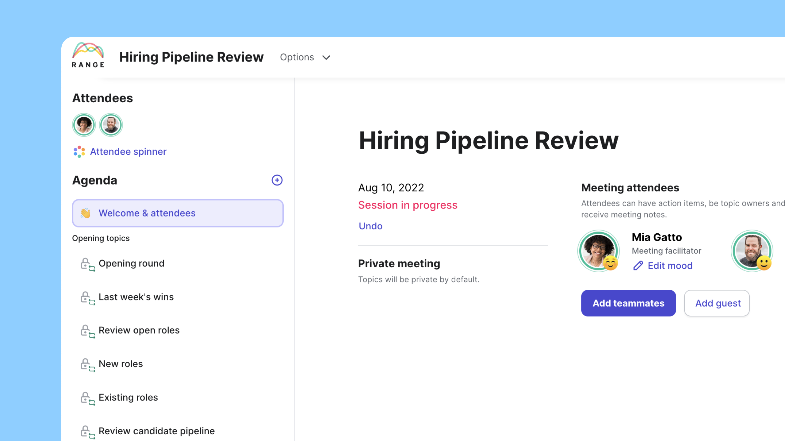Open the Options dropdown

[305, 57]
